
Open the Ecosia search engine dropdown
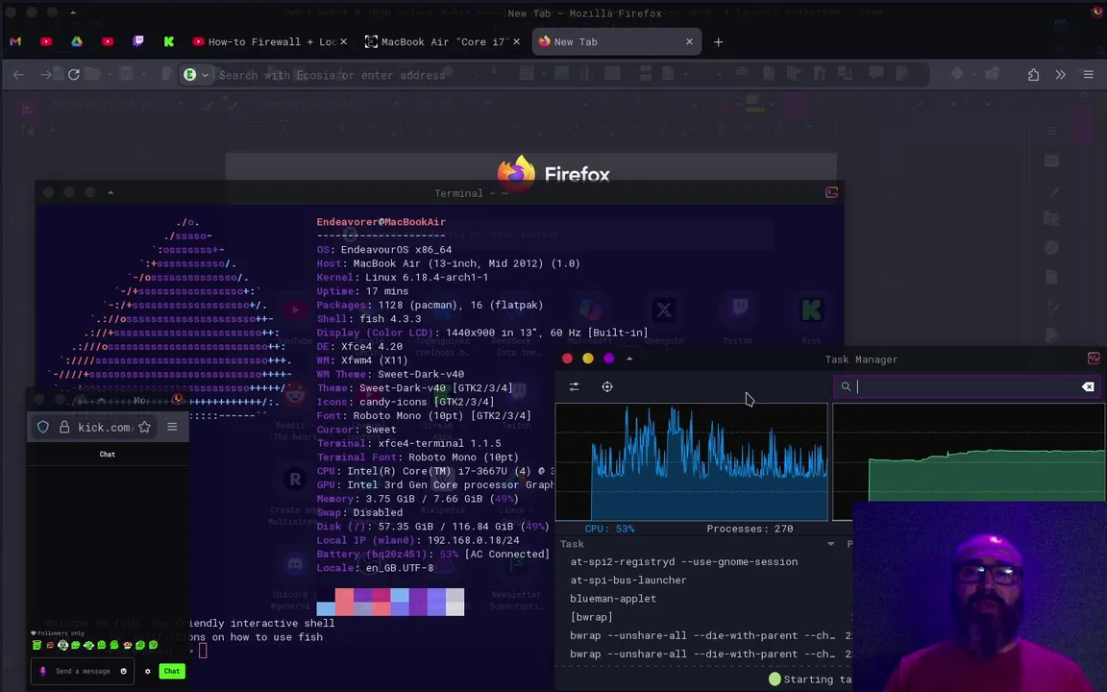click(x=197, y=75)
